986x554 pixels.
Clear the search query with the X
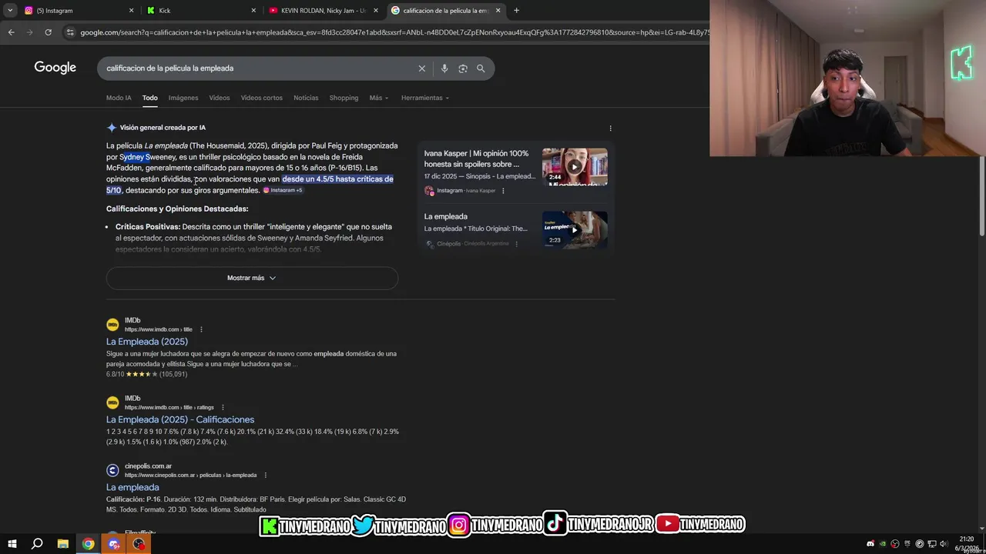click(422, 68)
